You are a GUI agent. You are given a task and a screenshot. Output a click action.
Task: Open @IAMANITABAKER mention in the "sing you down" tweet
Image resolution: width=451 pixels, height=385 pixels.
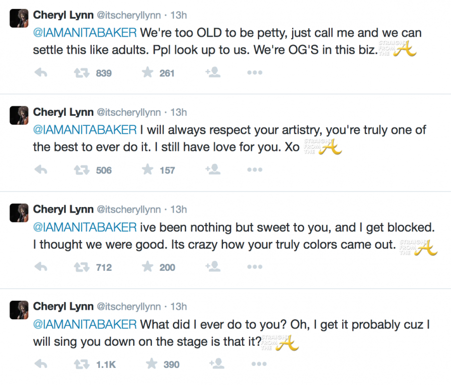coord(85,324)
